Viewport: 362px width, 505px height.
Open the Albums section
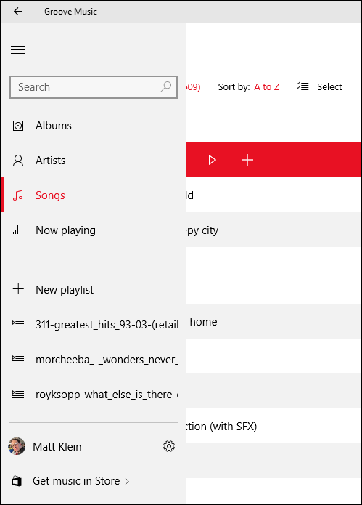coord(94,126)
